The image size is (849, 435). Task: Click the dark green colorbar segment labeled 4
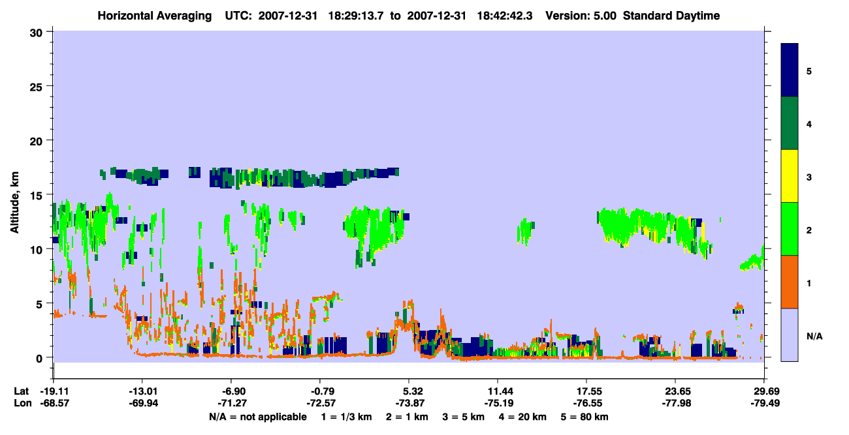[x=790, y=123]
